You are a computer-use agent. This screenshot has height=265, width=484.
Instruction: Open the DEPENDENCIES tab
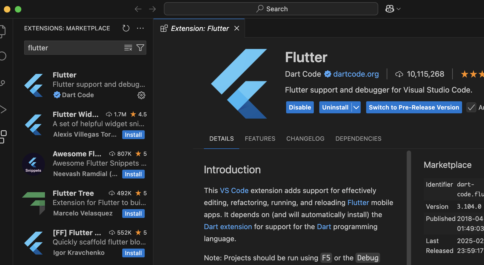click(x=358, y=139)
